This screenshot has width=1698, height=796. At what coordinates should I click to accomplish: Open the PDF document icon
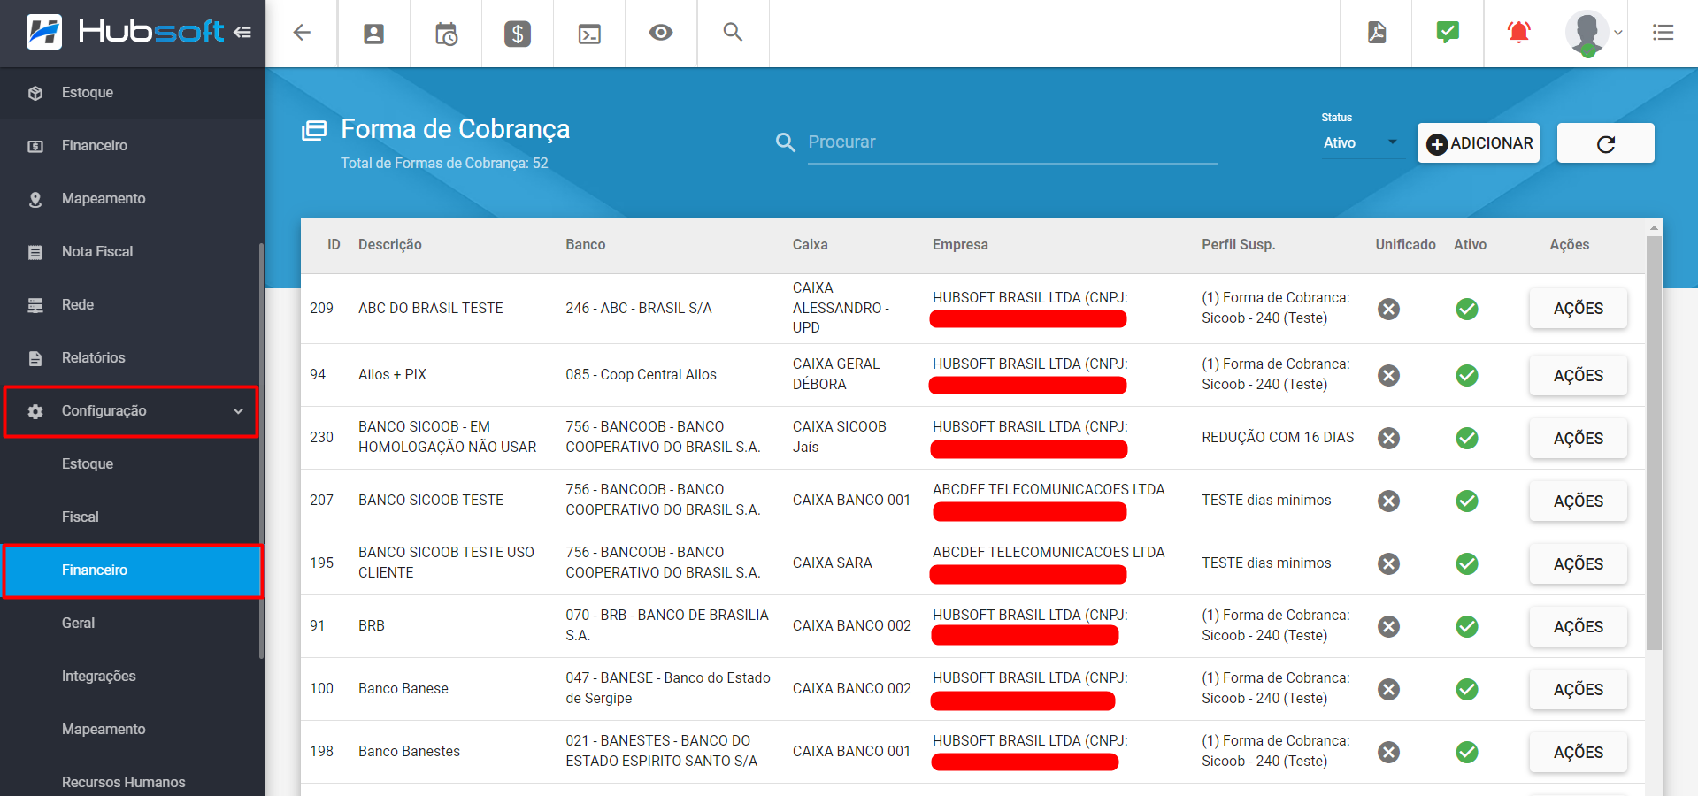point(1377,33)
